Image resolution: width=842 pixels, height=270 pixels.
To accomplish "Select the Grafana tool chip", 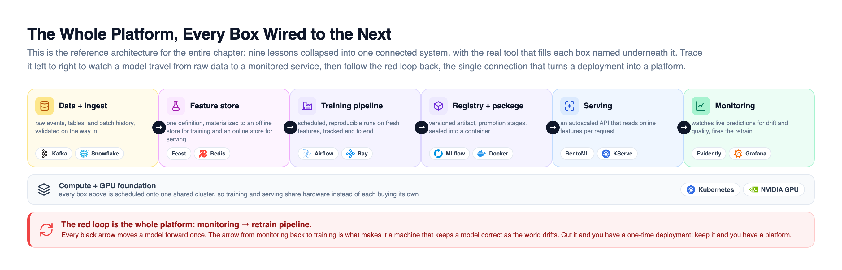I will (x=750, y=153).
